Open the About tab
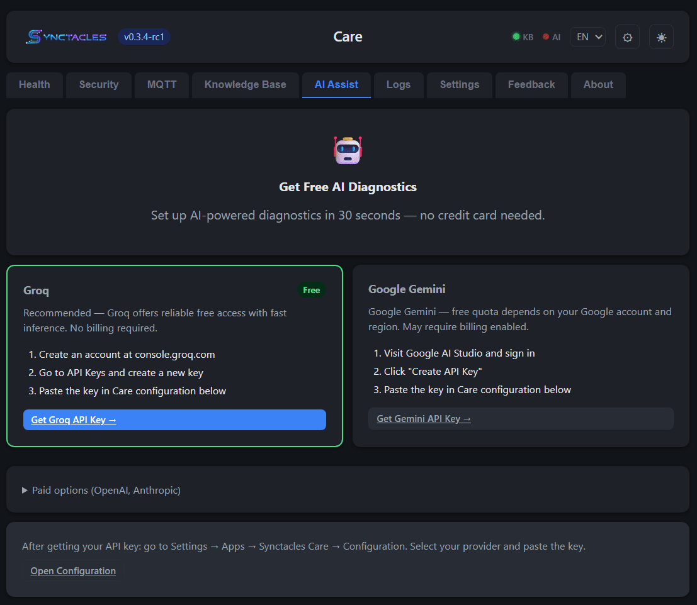This screenshot has width=697, height=605. click(598, 85)
